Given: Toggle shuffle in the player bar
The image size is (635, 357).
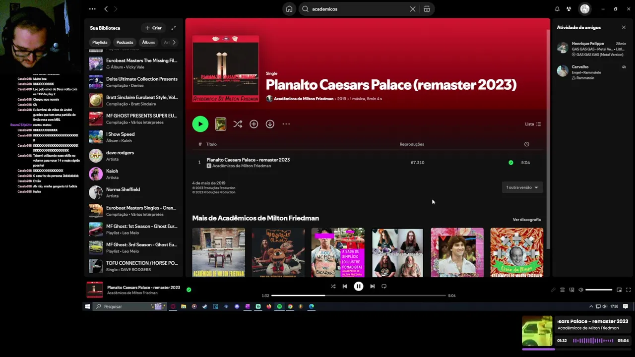Looking at the screenshot, I should click(333, 286).
